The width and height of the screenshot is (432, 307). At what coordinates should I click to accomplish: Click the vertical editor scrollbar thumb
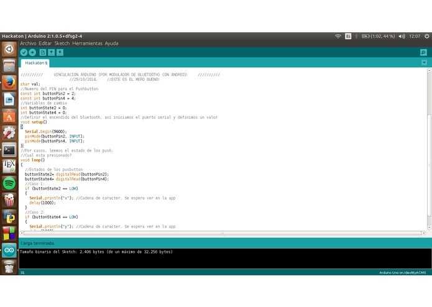pyautogui.click(x=429, y=165)
